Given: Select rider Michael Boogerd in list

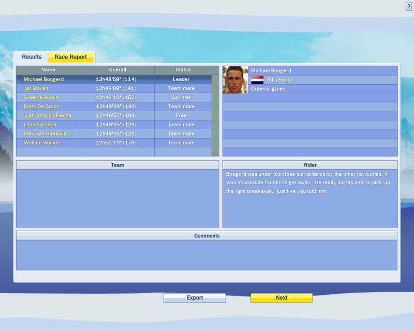Looking at the screenshot, I should (44, 80).
